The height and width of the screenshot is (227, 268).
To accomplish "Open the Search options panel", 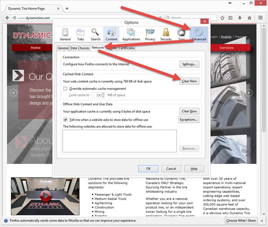I will tap(95, 34).
